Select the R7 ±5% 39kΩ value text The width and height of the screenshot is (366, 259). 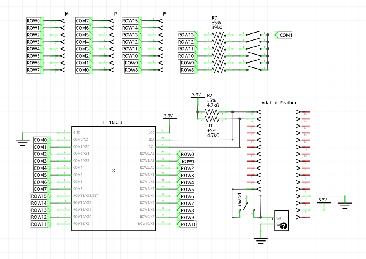pyautogui.click(x=217, y=25)
